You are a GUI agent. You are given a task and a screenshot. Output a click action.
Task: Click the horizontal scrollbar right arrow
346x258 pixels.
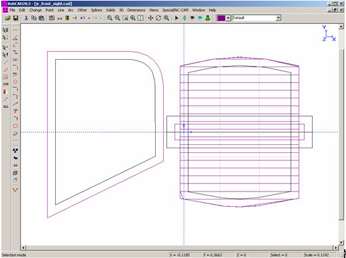[336, 247]
